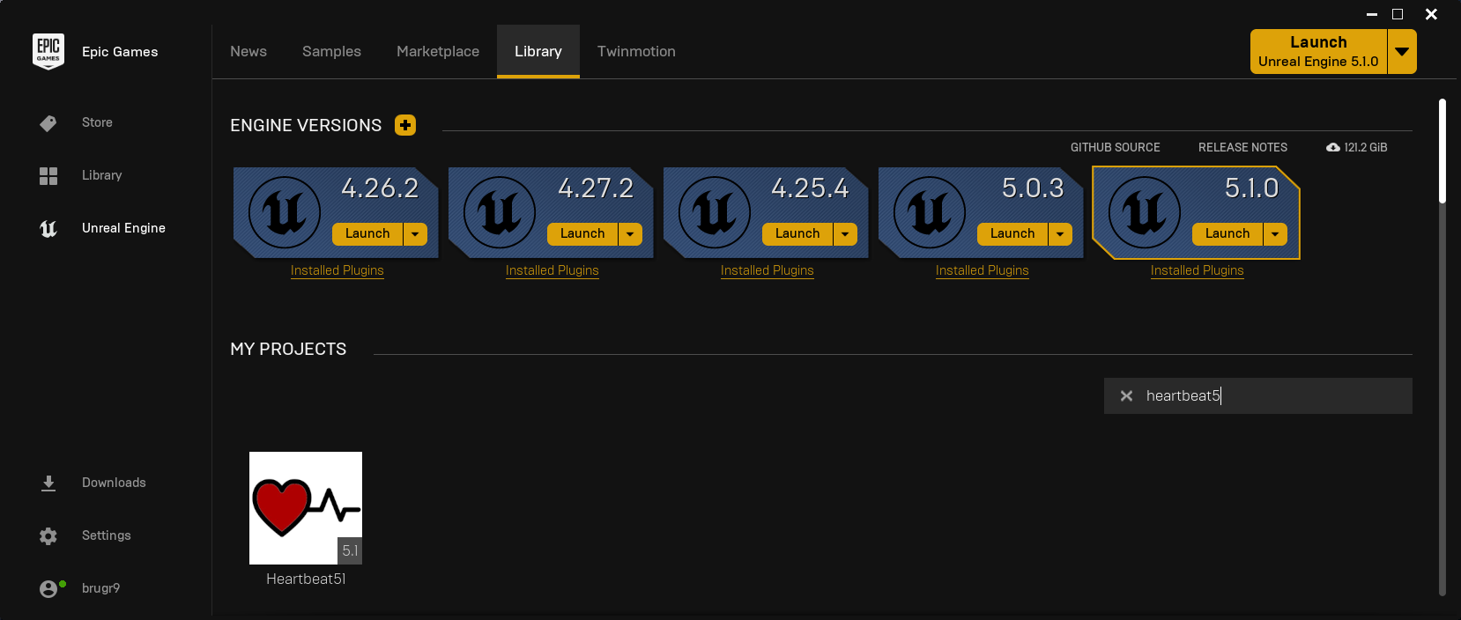Viewport: 1461px width, 620px height.
Task: Click the Unreal logo on 5.1.0 card
Action: [1144, 212]
